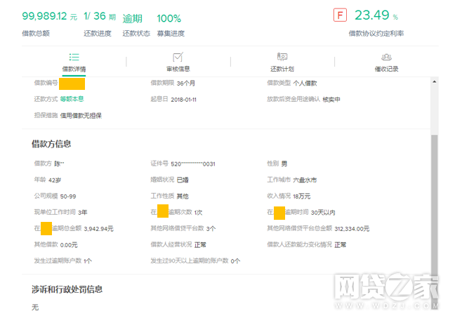Click the 等额本息 repayment method link
Screen dimensions: 455x316
(71, 99)
